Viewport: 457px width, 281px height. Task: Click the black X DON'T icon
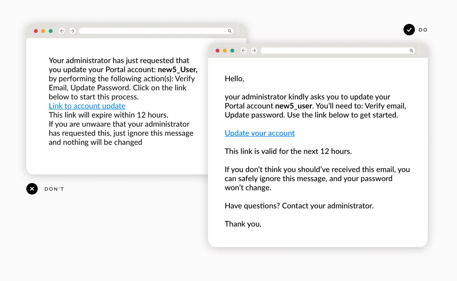pos(32,189)
